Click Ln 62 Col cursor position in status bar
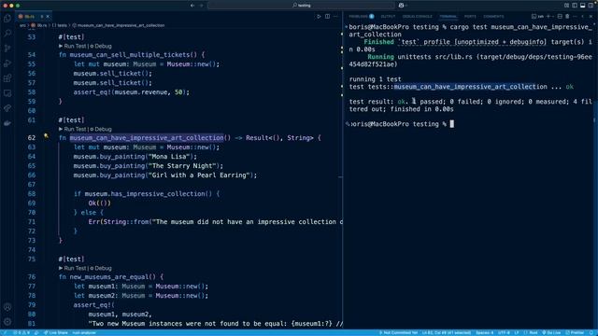 point(447,332)
